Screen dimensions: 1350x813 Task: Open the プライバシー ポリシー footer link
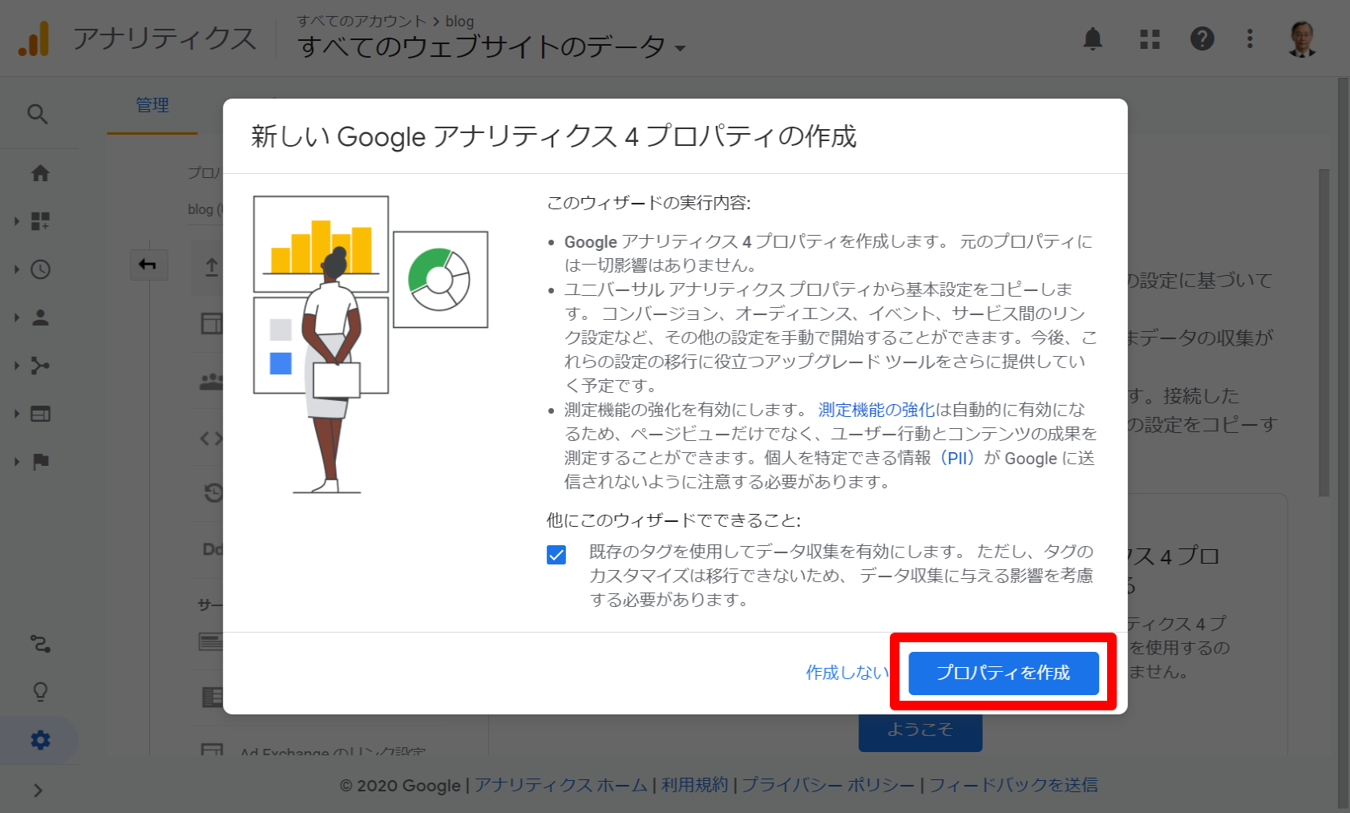coord(827,785)
